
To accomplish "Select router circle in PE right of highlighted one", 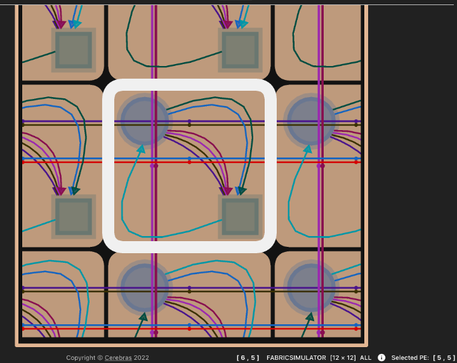I will [x=310, y=121].
